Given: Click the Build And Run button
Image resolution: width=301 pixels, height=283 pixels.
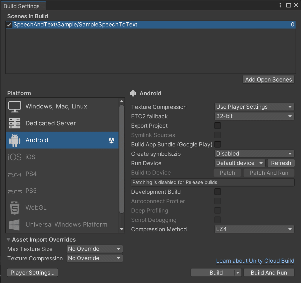Looking at the screenshot, I should [x=269, y=273].
